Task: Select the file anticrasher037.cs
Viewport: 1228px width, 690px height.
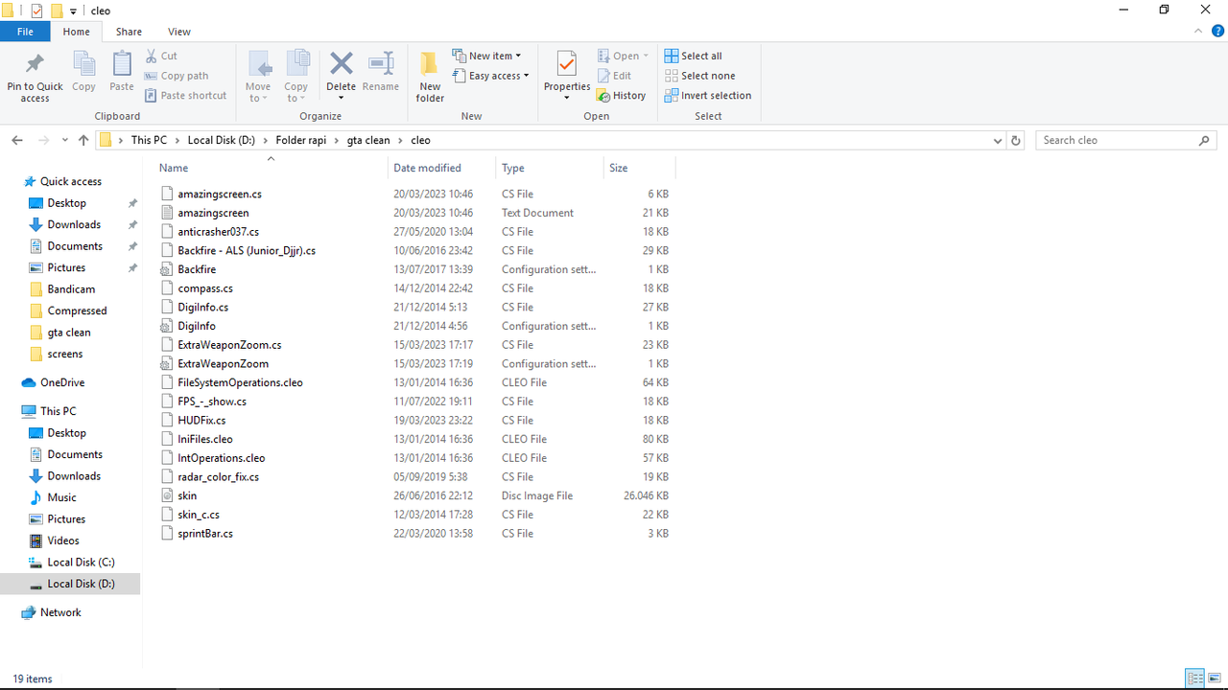Action: pos(218,232)
